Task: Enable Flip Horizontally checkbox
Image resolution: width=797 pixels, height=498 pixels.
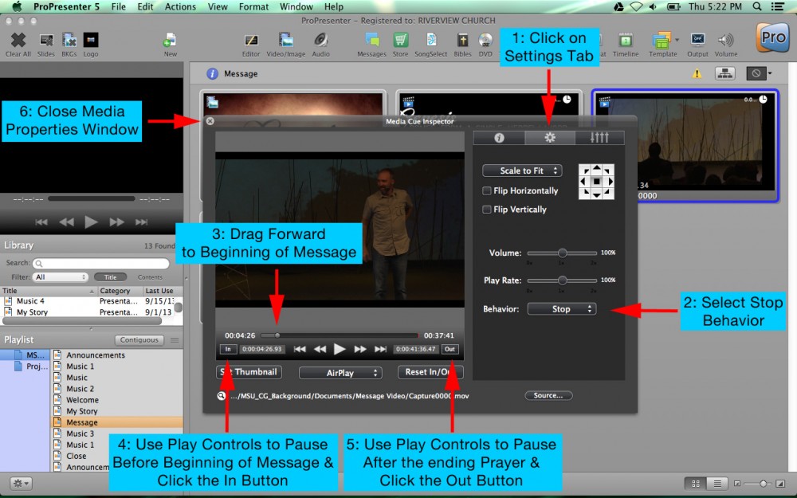Action: point(487,190)
